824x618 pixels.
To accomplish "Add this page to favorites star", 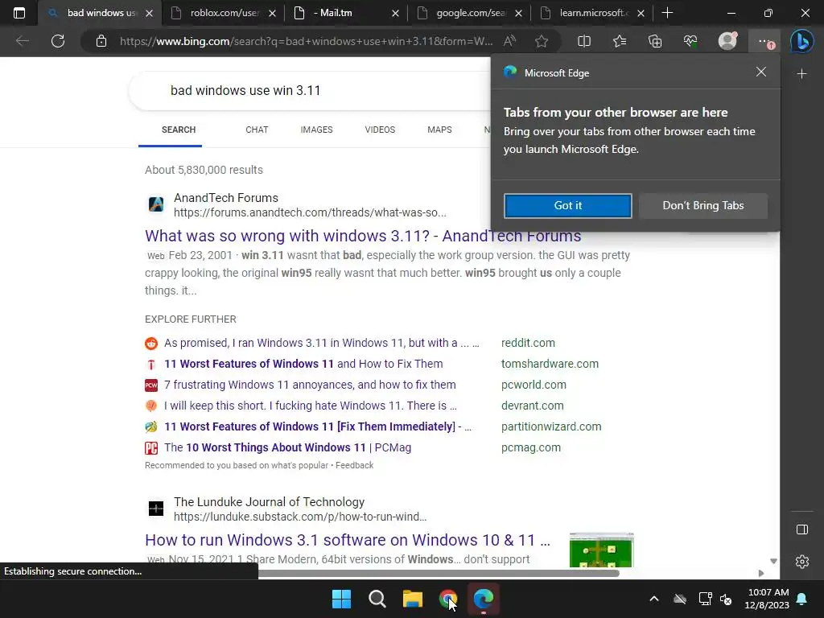I will pyautogui.click(x=542, y=41).
